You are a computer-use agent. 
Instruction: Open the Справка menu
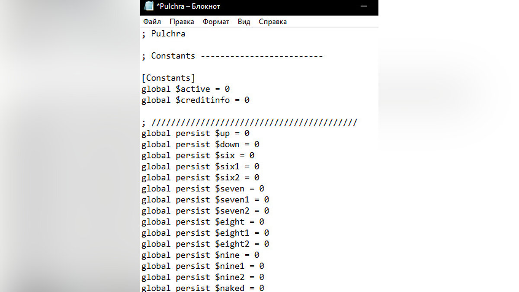pos(272,22)
